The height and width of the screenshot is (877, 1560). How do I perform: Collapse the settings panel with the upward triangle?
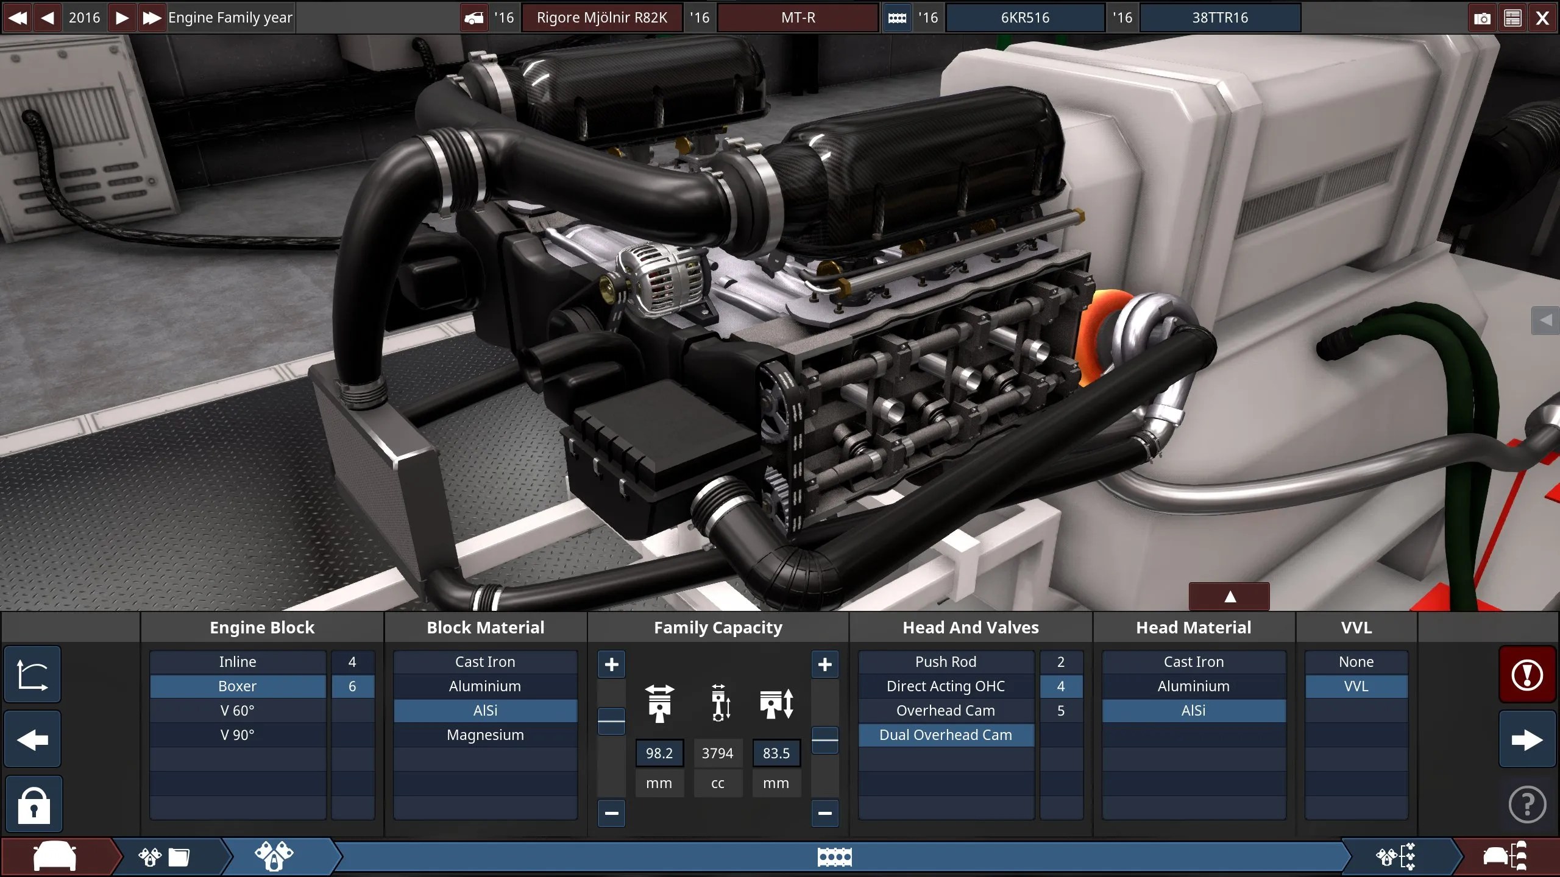point(1229,597)
